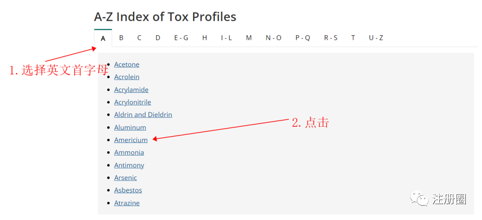
Task: Switch to the D tab
Action: [x=158, y=38]
